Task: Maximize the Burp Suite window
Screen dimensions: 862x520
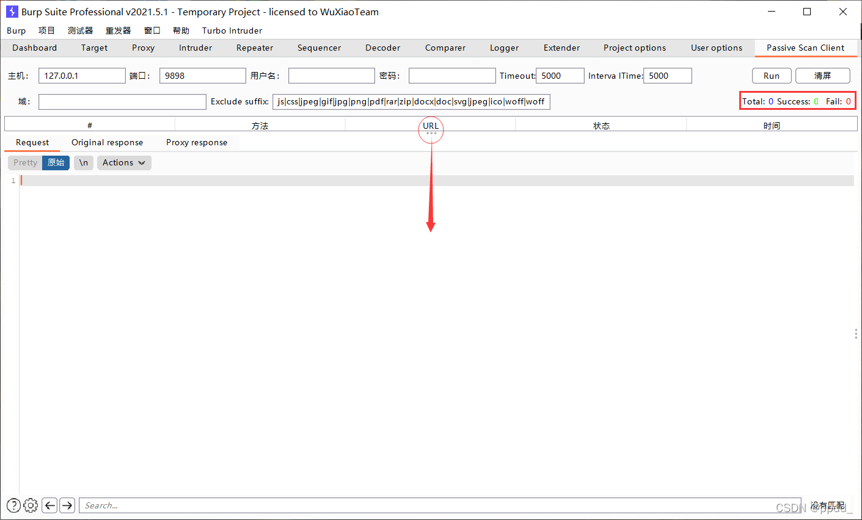Action: coord(807,12)
